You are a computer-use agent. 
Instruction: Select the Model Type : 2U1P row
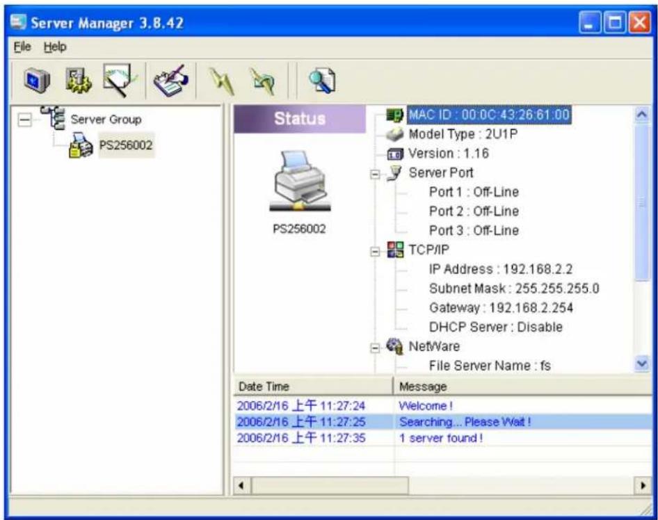tap(463, 134)
